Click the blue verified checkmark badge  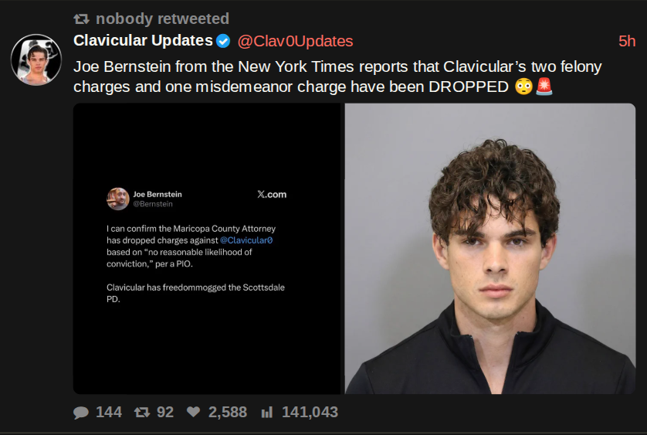[x=223, y=41]
